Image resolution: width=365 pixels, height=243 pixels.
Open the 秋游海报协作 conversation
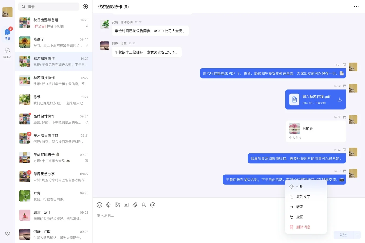click(54, 80)
